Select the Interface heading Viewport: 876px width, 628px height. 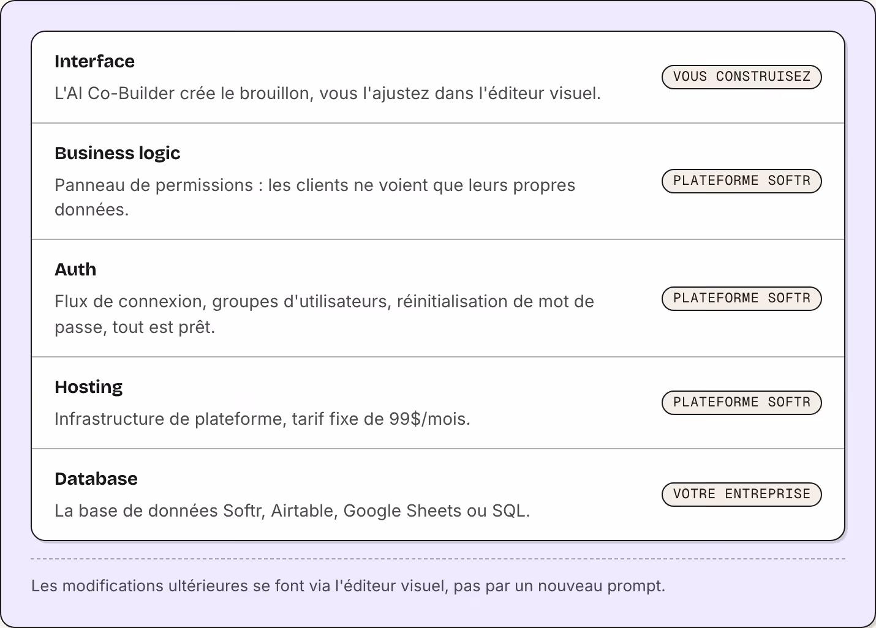[94, 61]
